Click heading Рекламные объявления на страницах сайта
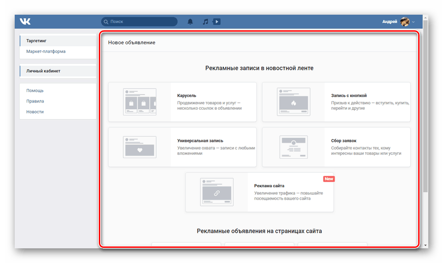Screen dimensions: 443x263 click(x=259, y=231)
